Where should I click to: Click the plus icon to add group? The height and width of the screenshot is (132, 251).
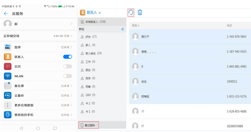(122, 29)
